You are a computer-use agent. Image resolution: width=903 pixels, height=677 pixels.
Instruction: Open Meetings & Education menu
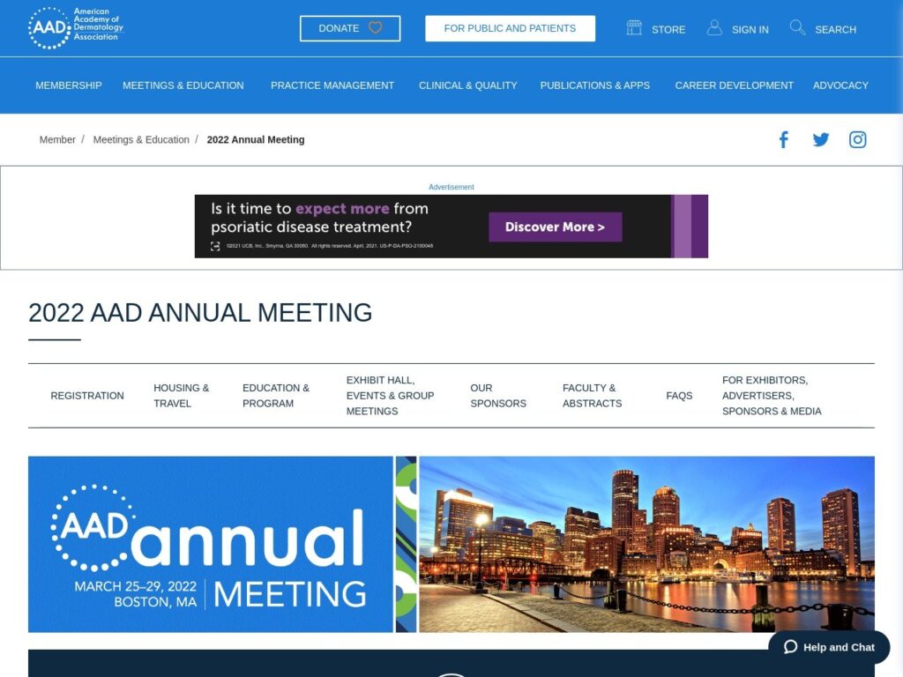tap(183, 86)
